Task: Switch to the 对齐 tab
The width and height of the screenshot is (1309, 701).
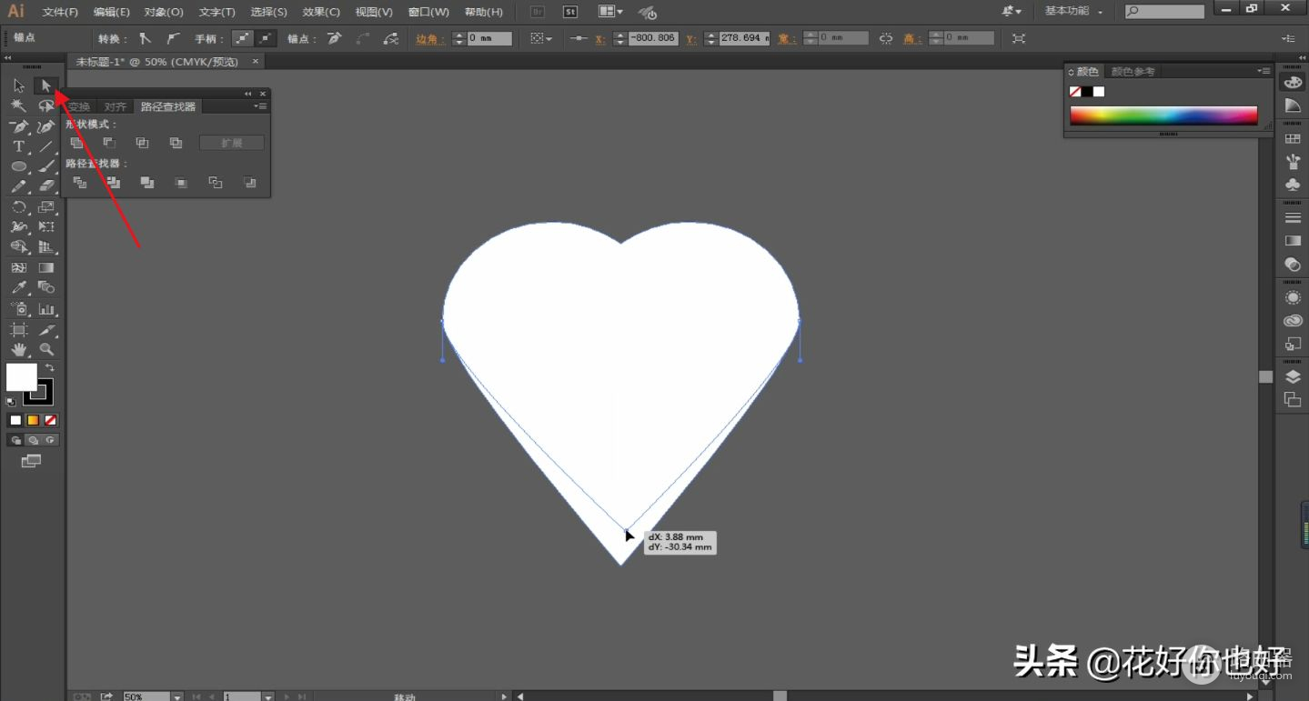Action: [x=116, y=106]
